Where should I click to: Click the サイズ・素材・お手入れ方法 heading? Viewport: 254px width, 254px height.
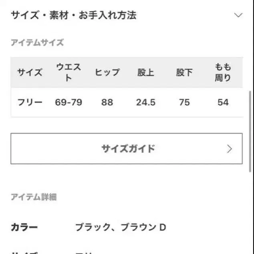pos(74,15)
